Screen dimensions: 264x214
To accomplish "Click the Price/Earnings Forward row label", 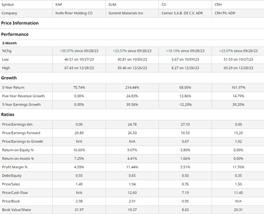I will pos(21,133).
